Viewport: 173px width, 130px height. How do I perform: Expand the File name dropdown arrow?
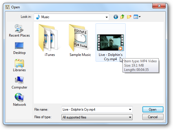[x=130, y=110]
